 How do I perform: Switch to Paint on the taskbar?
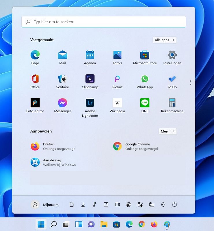[x=167, y=224]
